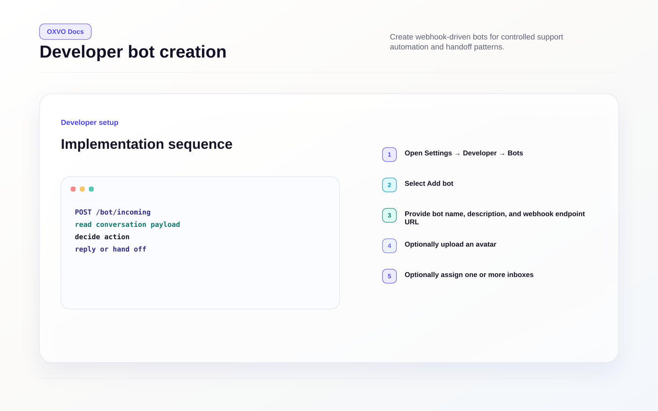Click the step 5 number badge
Screen dimensions: 658x411
(x=389, y=276)
